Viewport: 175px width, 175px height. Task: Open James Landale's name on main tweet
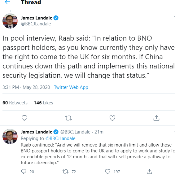pos(37,18)
